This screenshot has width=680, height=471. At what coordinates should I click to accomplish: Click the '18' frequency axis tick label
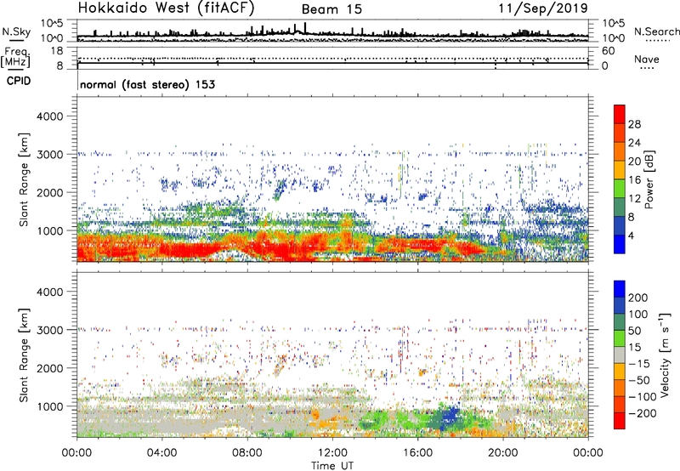click(x=57, y=51)
